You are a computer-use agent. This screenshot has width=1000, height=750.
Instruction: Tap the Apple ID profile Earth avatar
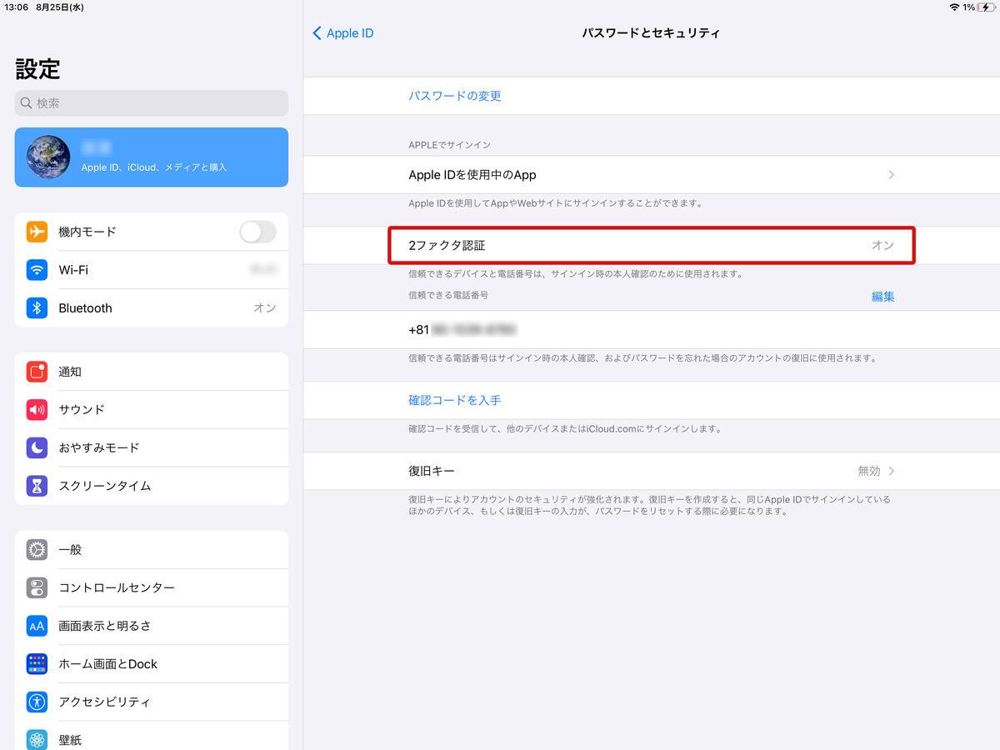point(47,157)
